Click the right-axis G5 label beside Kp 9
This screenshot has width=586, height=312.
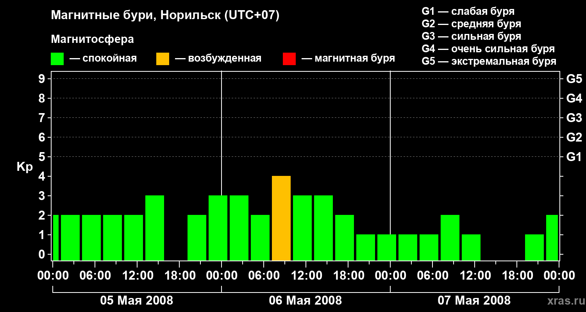point(574,79)
